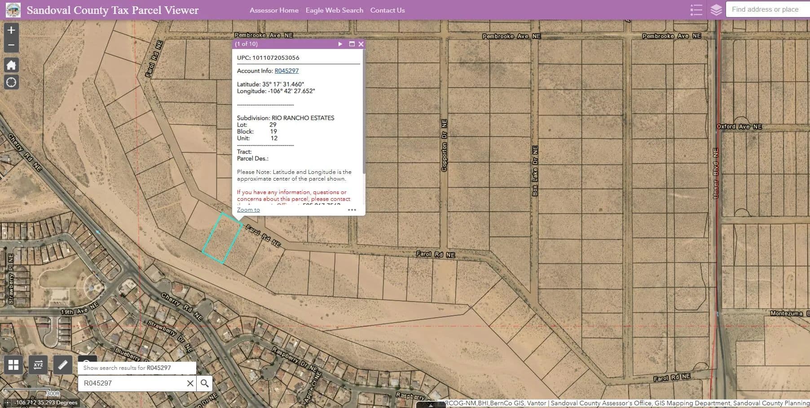Click the Sandoval County logo

click(13, 10)
